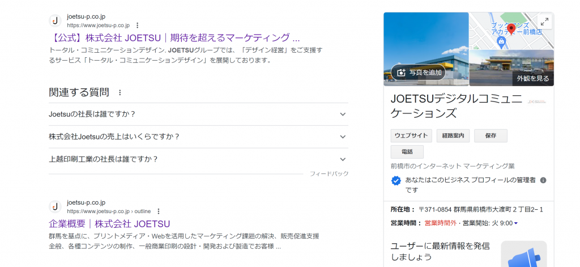Viewport: 580px width, 267px height.
Task: Click the ウェブサイト button
Action: pyautogui.click(x=411, y=135)
